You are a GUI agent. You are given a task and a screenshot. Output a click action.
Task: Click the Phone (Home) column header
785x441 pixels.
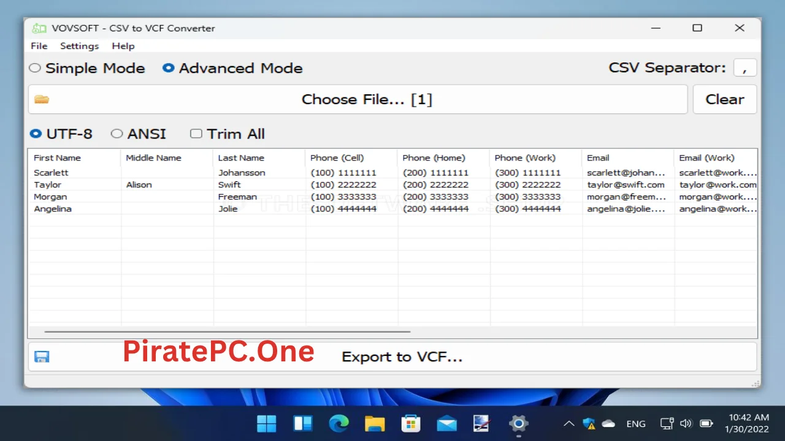coord(444,157)
